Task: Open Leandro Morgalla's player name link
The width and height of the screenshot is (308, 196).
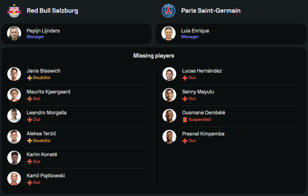Action: click(x=46, y=113)
